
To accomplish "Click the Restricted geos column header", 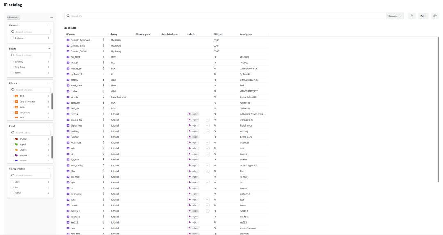I will pyautogui.click(x=170, y=34).
